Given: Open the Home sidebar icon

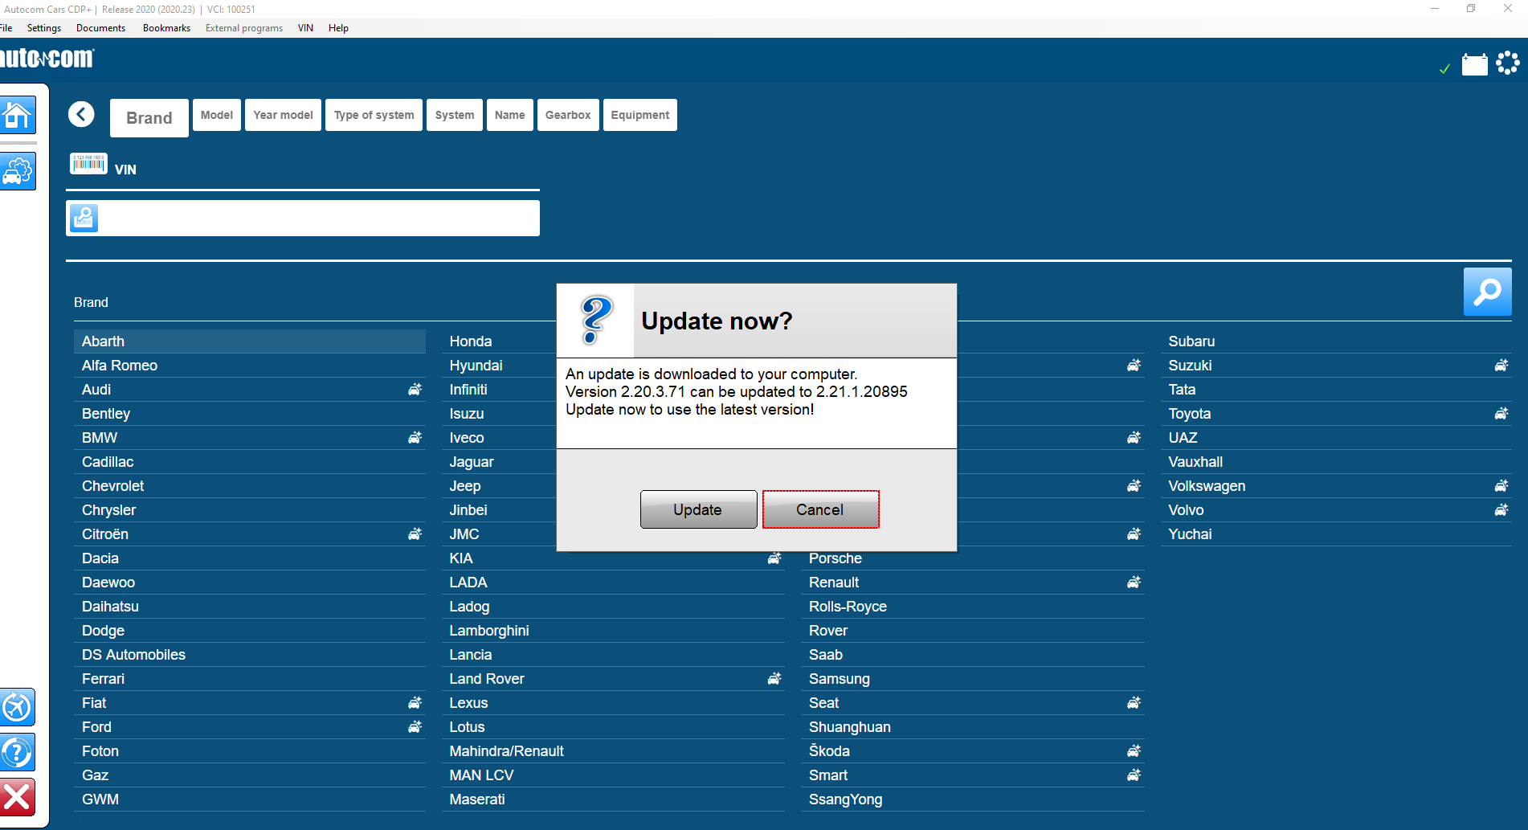Looking at the screenshot, I should [18, 115].
